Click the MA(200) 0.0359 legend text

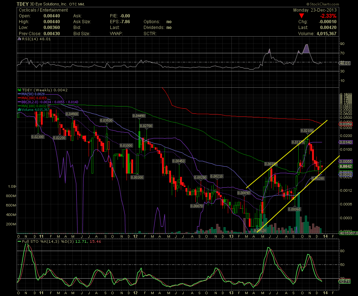click(34, 98)
